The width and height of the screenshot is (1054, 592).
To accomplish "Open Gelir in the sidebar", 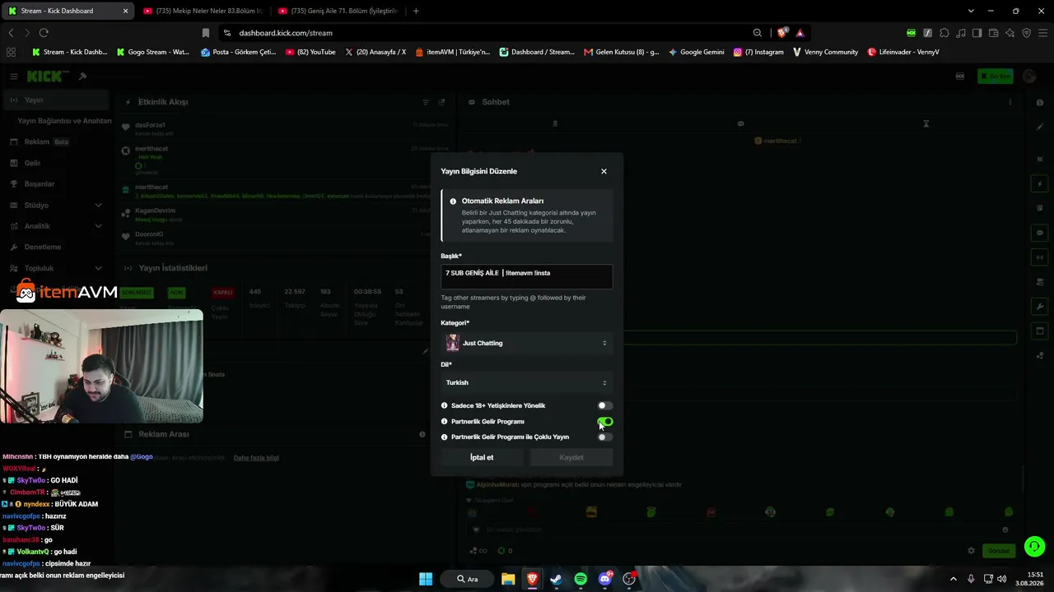I will pyautogui.click(x=55, y=163).
